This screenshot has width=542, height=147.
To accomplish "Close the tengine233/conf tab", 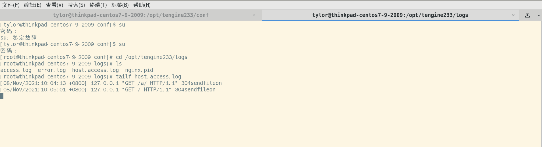I will [x=254, y=15].
